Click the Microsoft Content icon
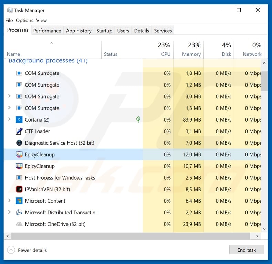Viewport: 272px width, 264px height. (19, 201)
